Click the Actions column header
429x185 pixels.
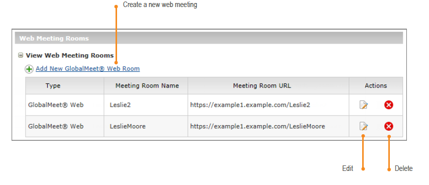376,85
